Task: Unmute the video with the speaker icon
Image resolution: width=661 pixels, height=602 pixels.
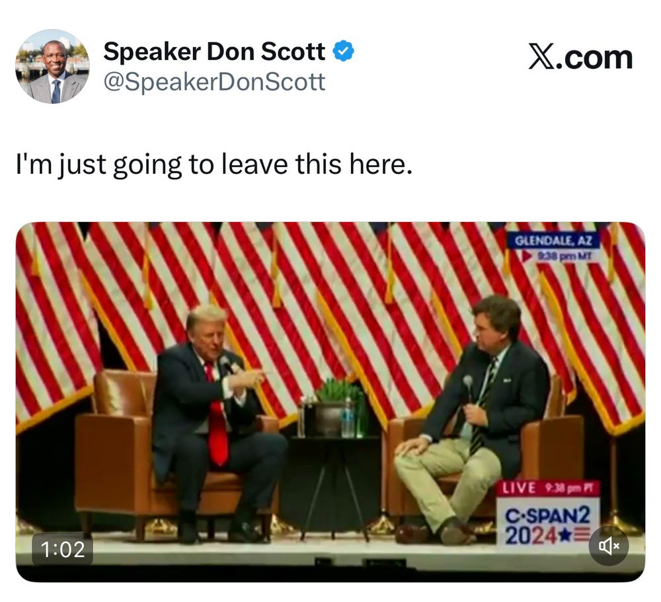Action: click(x=609, y=546)
